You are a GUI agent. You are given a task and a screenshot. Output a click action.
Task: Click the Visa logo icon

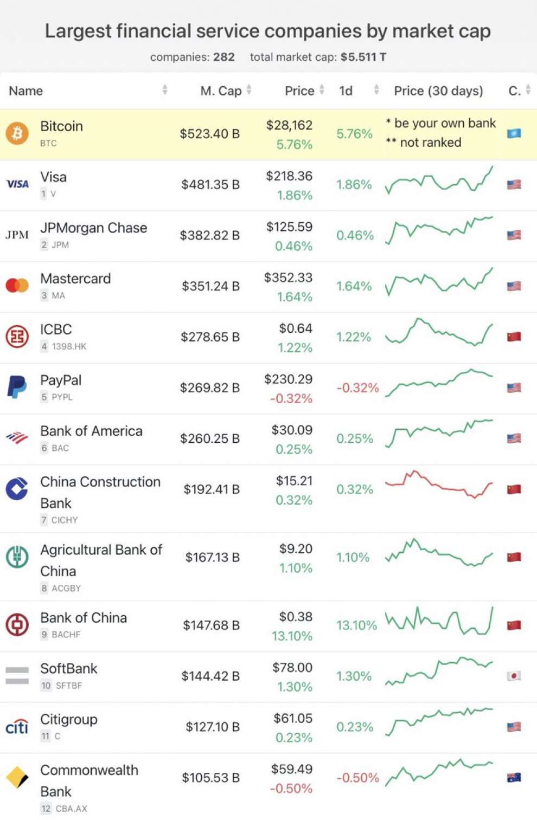tap(17, 184)
